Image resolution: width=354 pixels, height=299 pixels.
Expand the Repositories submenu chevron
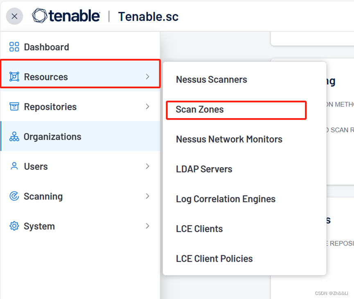click(147, 106)
